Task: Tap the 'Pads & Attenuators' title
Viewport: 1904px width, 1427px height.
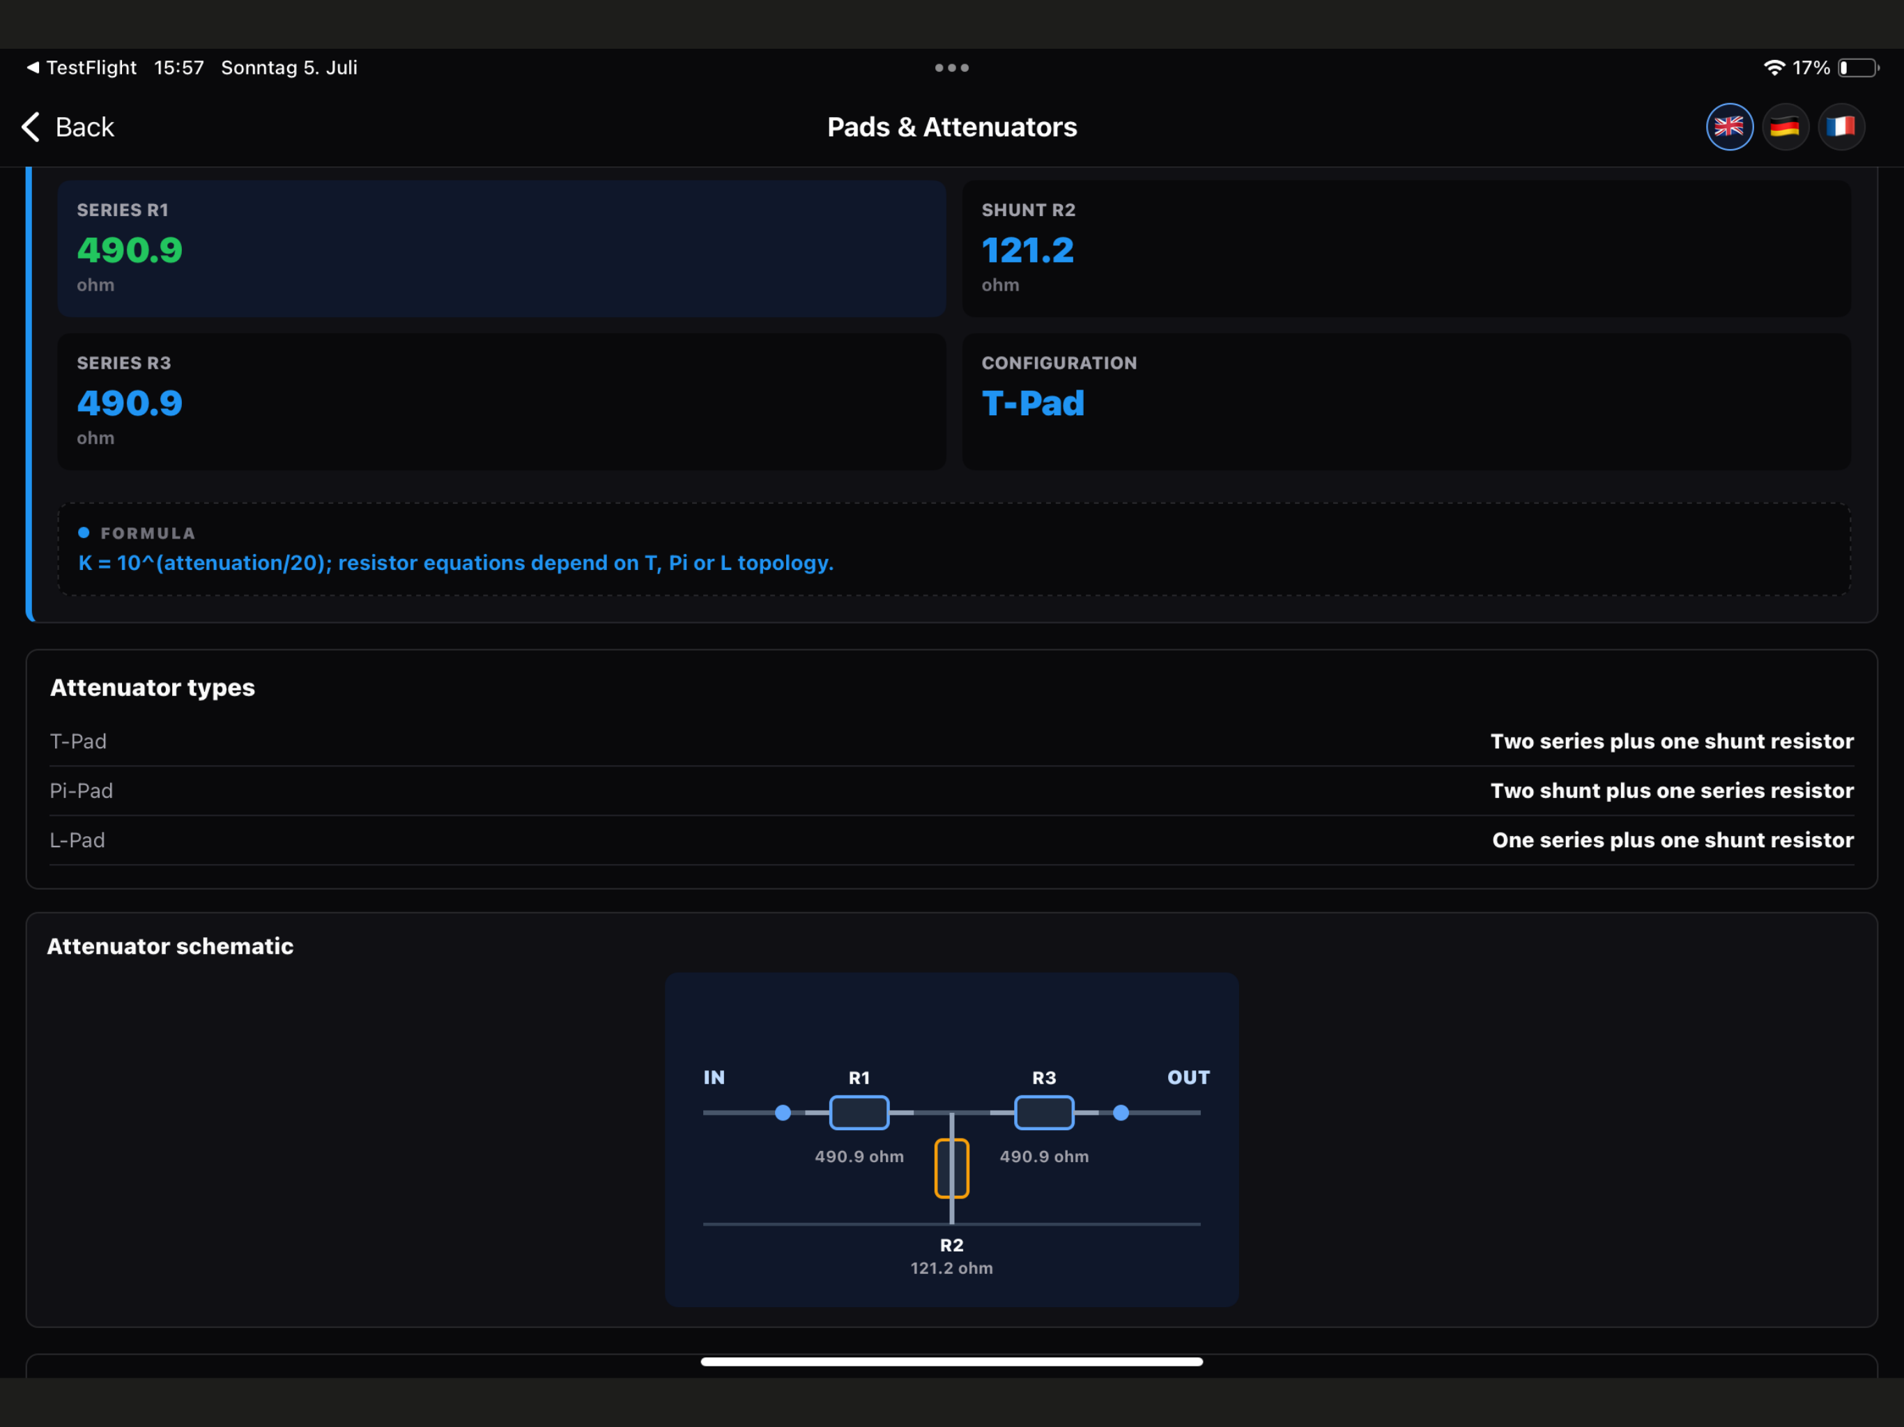Action: (x=952, y=127)
